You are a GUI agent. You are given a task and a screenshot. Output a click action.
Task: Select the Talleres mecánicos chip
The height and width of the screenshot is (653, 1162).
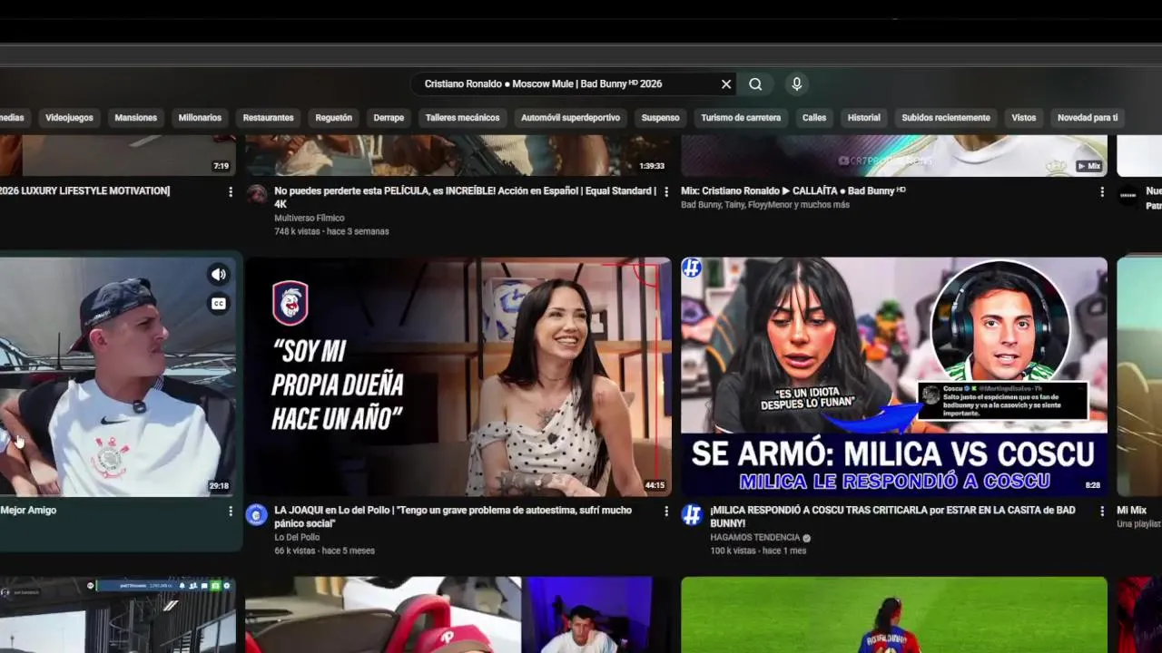[x=462, y=118]
